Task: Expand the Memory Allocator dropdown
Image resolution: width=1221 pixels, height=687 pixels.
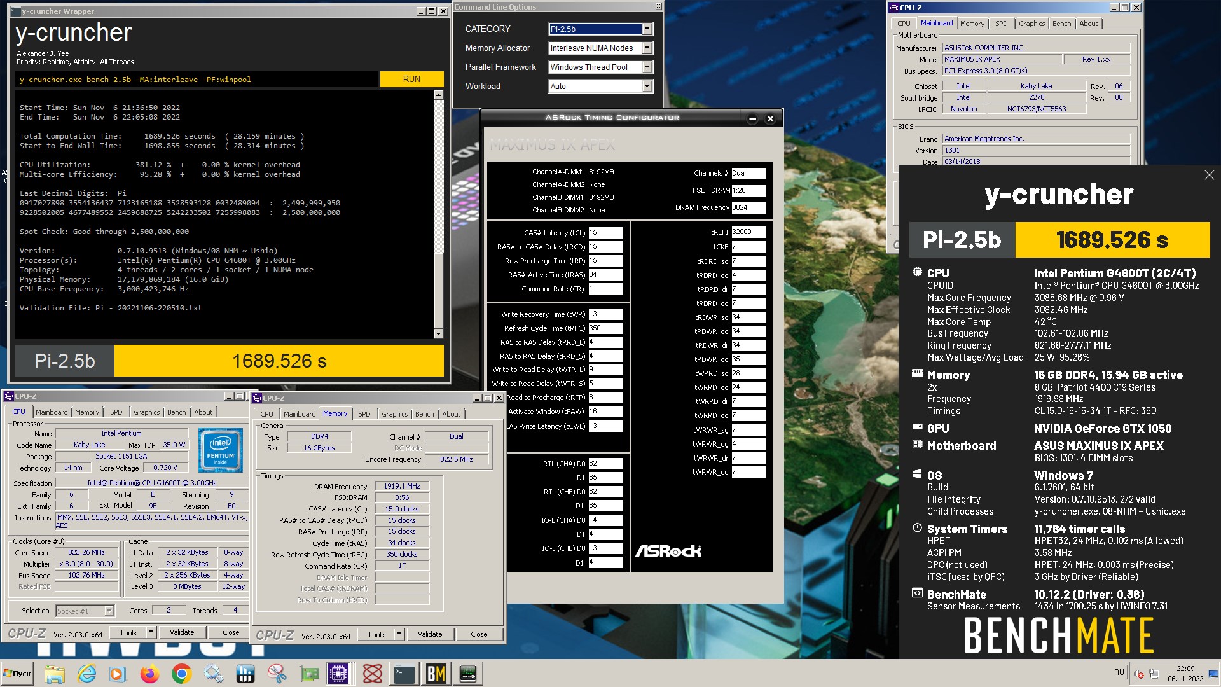Action: coord(647,48)
